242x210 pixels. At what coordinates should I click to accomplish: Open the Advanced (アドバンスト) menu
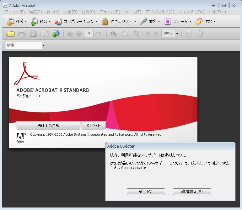coord(160,12)
